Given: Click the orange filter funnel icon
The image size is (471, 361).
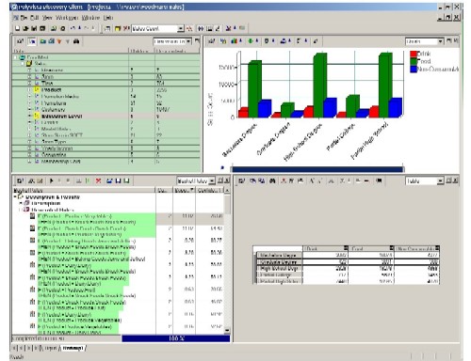Looking at the screenshot, I should pyautogui.click(x=59, y=41).
